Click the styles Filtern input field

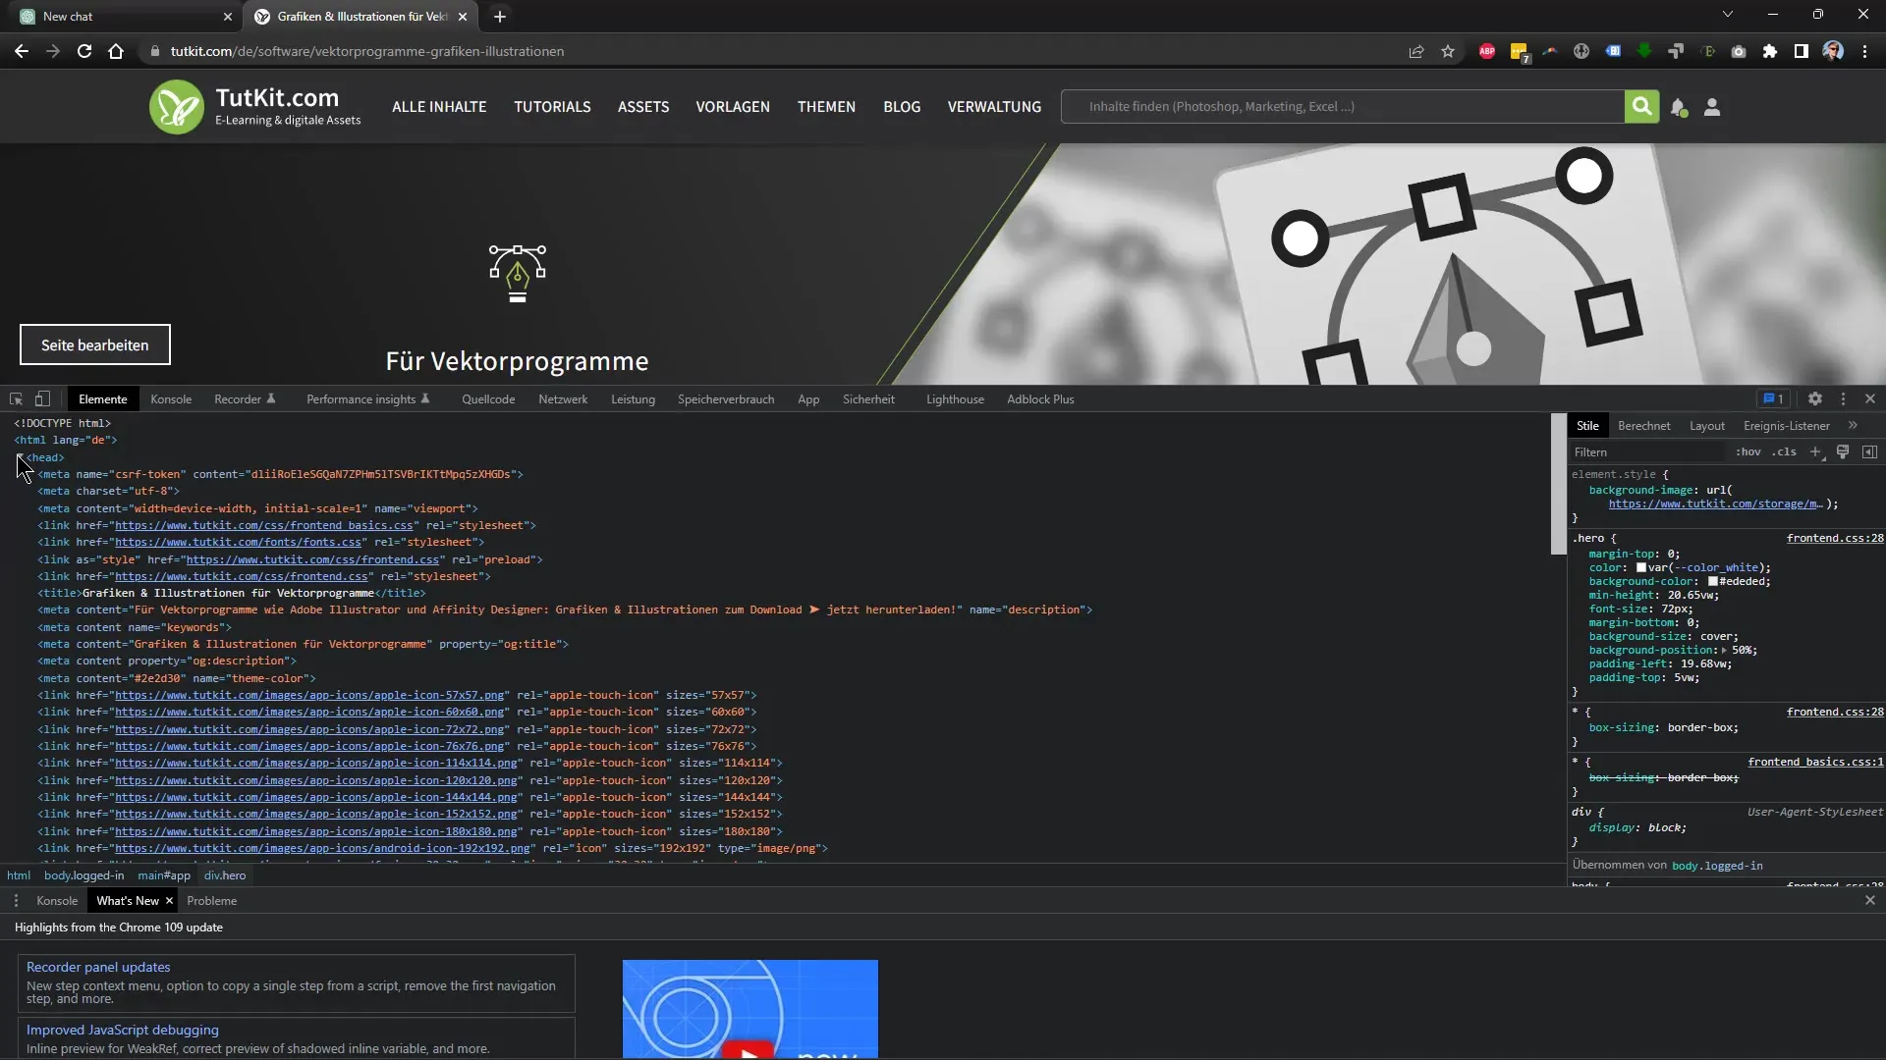click(x=1647, y=452)
